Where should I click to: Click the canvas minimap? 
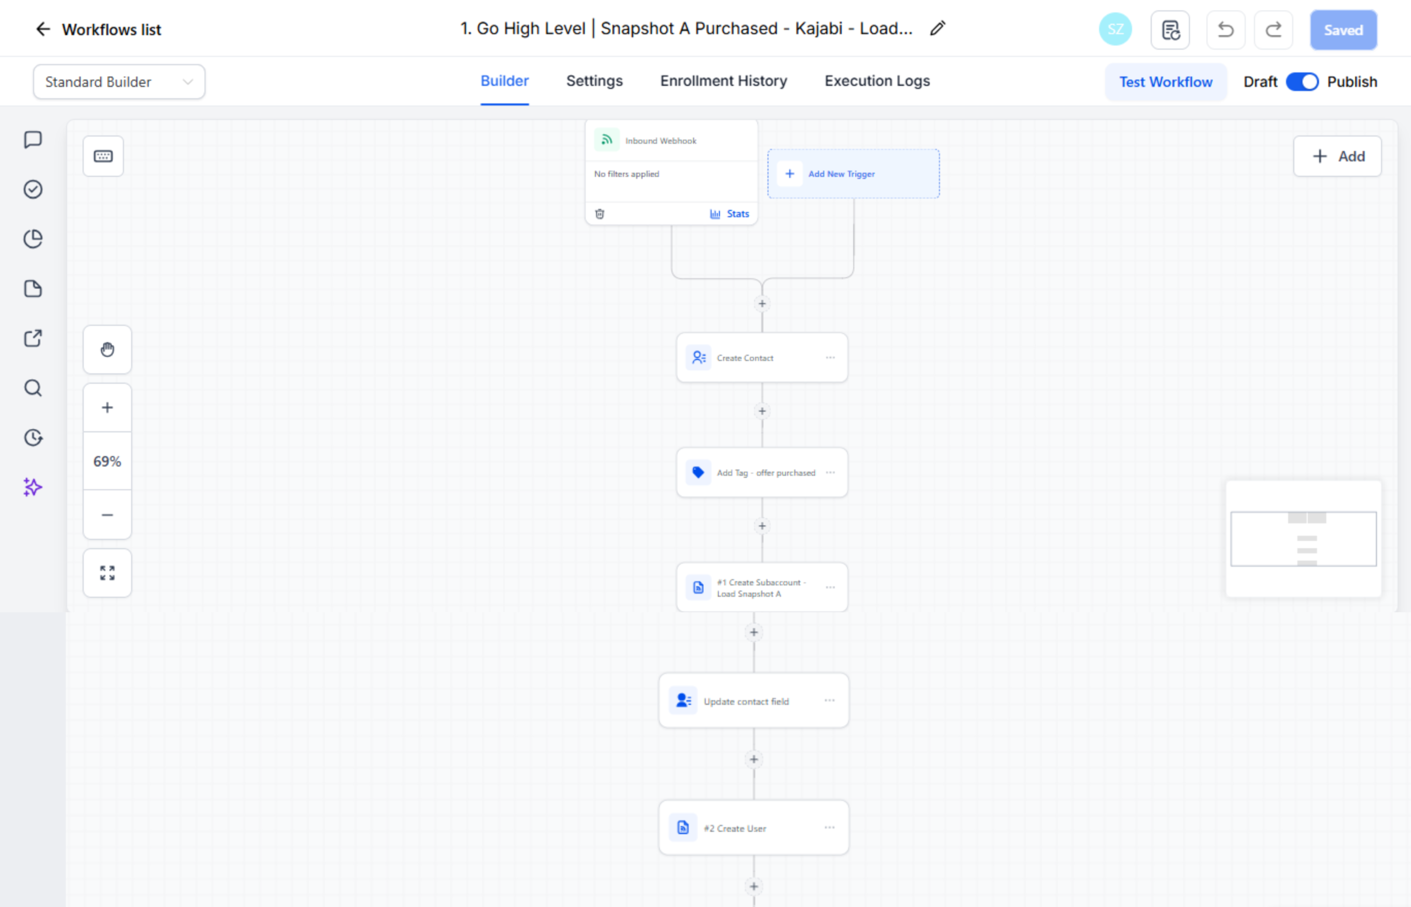tap(1303, 539)
